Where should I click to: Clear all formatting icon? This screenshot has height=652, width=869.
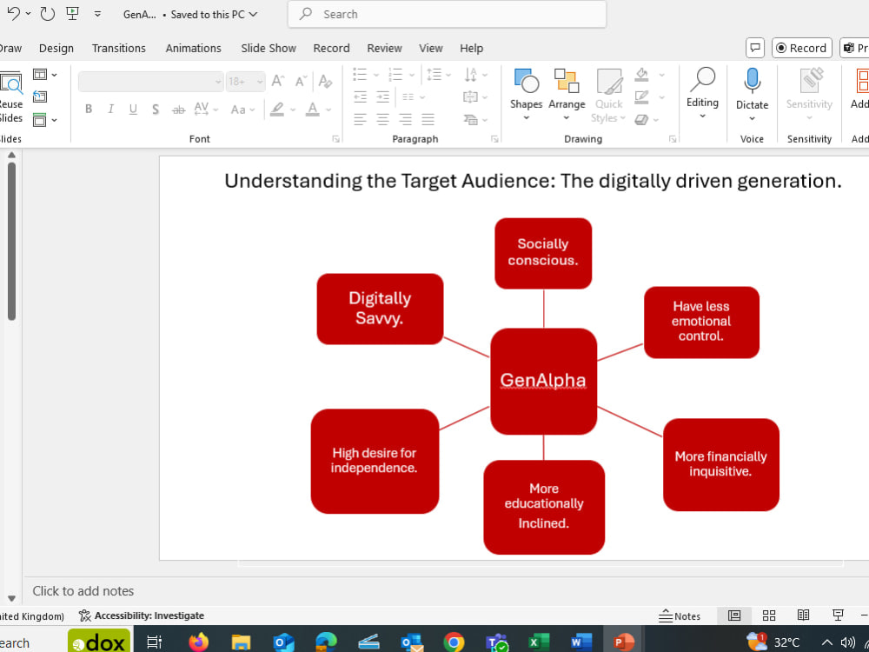click(325, 82)
